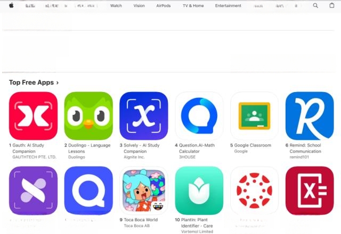Click the search magnifier in navigation bar

point(315,6)
